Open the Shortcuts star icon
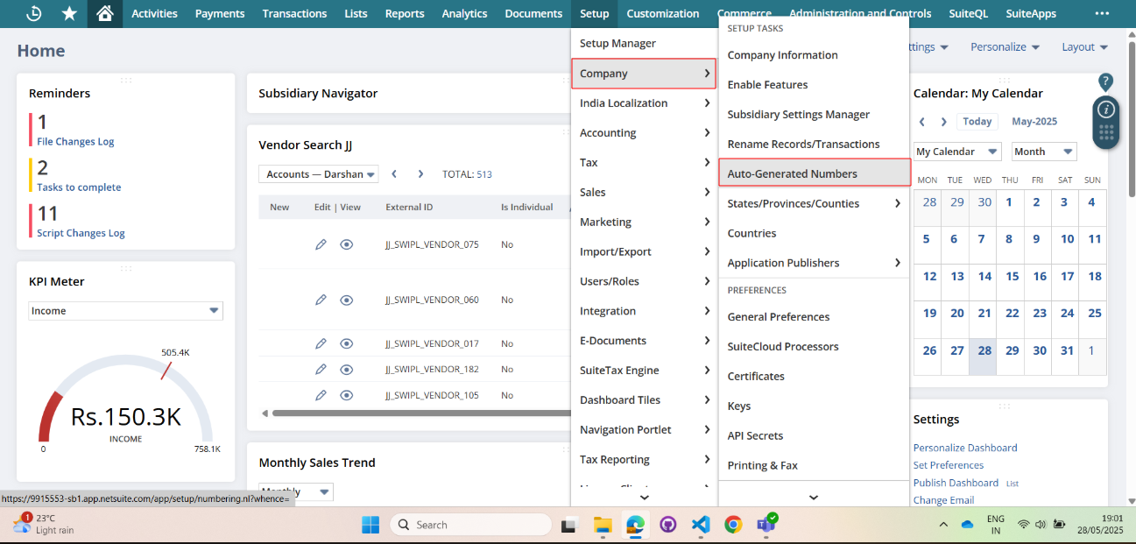 pyautogui.click(x=69, y=14)
